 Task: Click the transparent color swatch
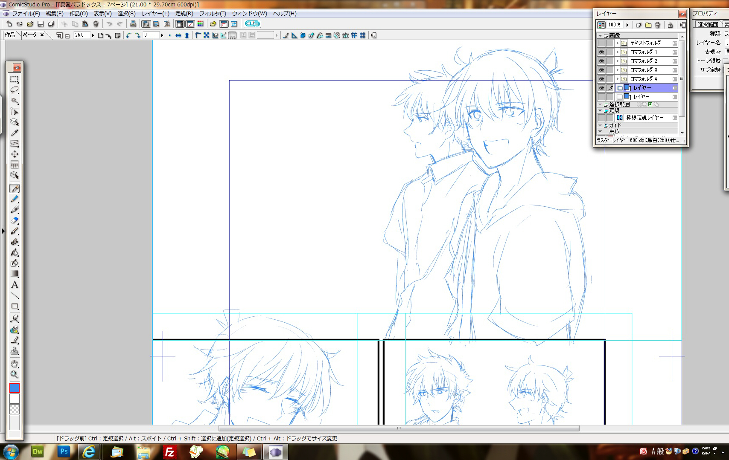tap(15, 409)
